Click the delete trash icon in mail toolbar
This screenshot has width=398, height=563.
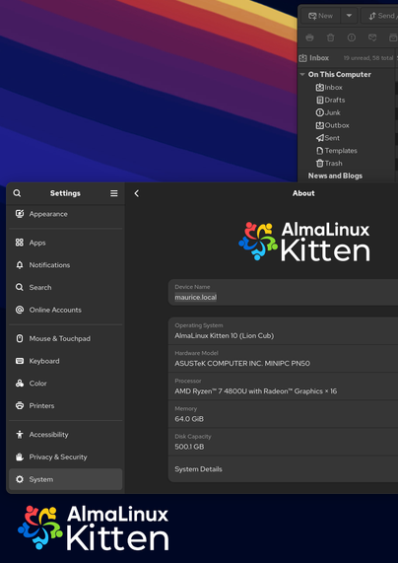(331, 37)
